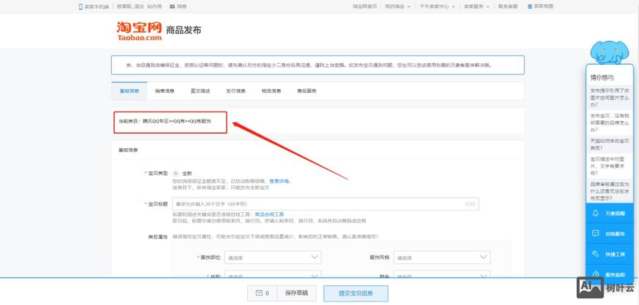Switch to the 支付信息 tab
639x305 pixels.
pyautogui.click(x=236, y=91)
